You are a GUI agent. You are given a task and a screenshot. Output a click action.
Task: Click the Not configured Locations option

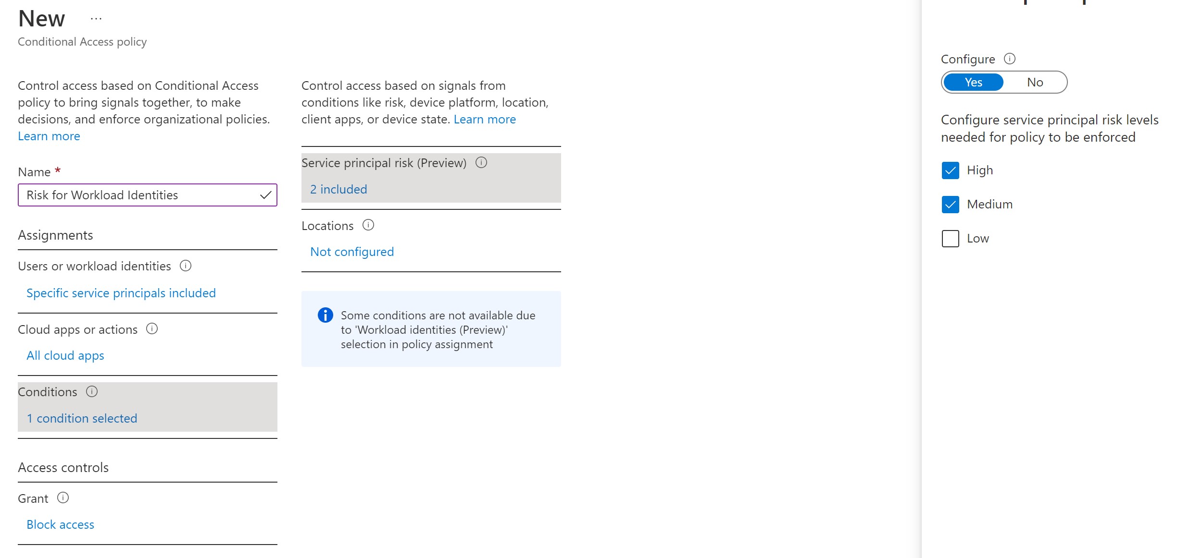click(x=351, y=251)
